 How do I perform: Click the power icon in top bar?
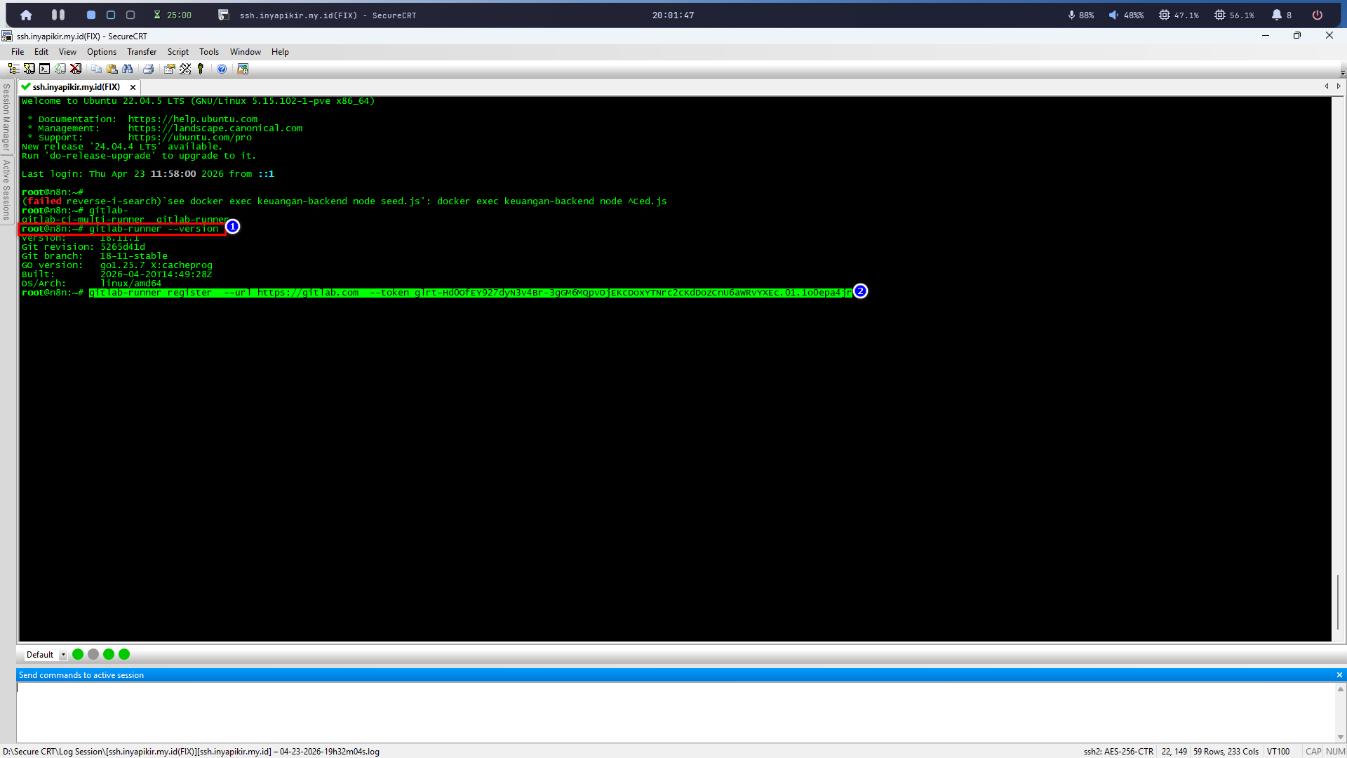coord(1318,15)
